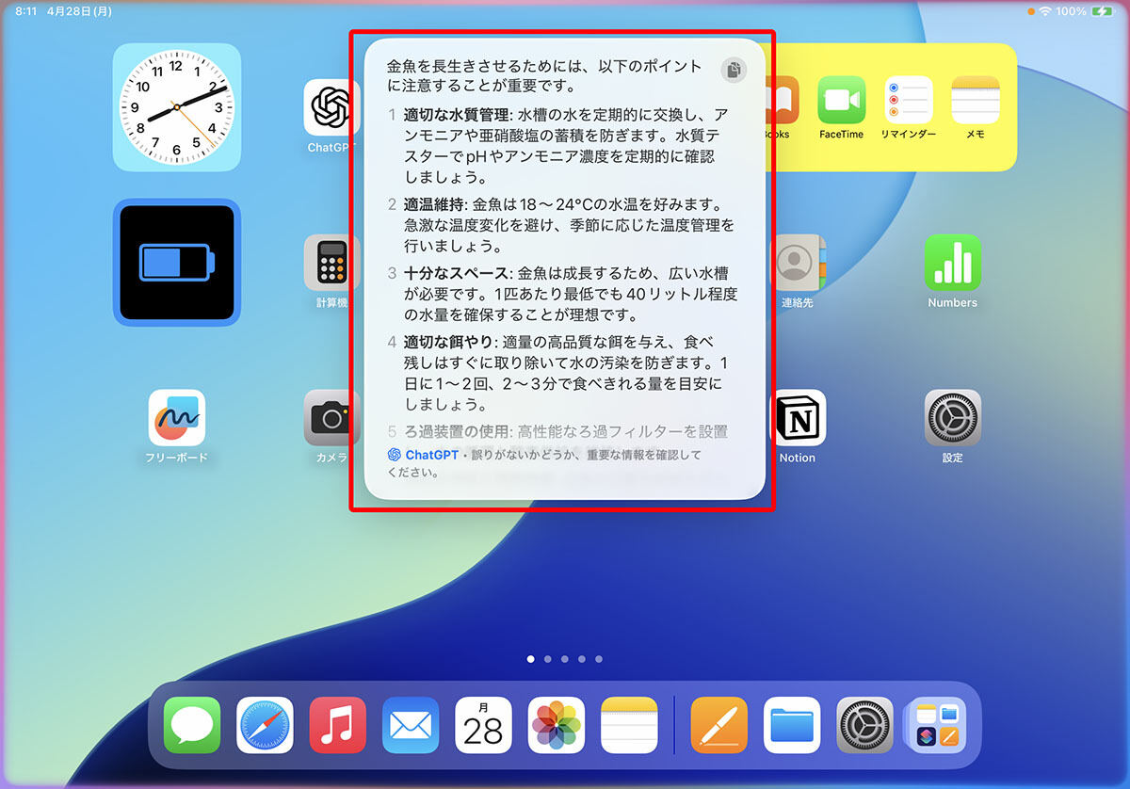Screen dimensions: 1130x789
Task: Open Mail from the dock
Action: click(x=411, y=725)
